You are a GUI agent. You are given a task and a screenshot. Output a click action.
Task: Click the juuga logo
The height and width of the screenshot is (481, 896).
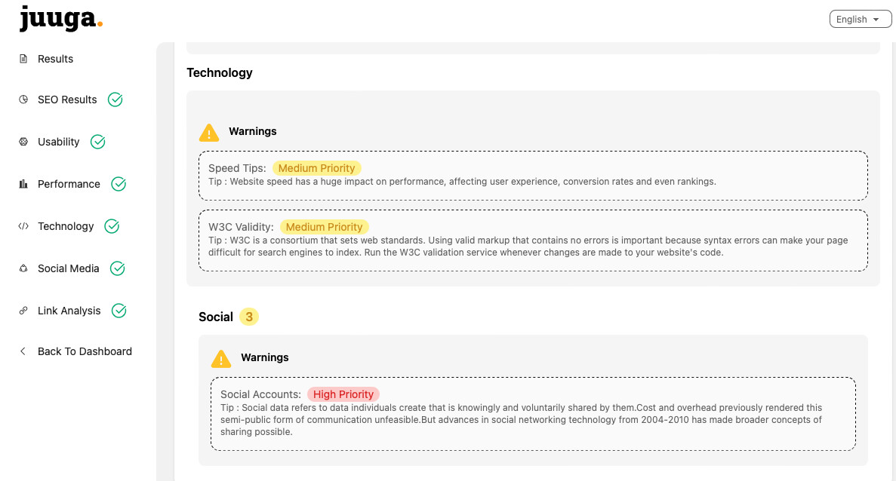tap(60, 19)
